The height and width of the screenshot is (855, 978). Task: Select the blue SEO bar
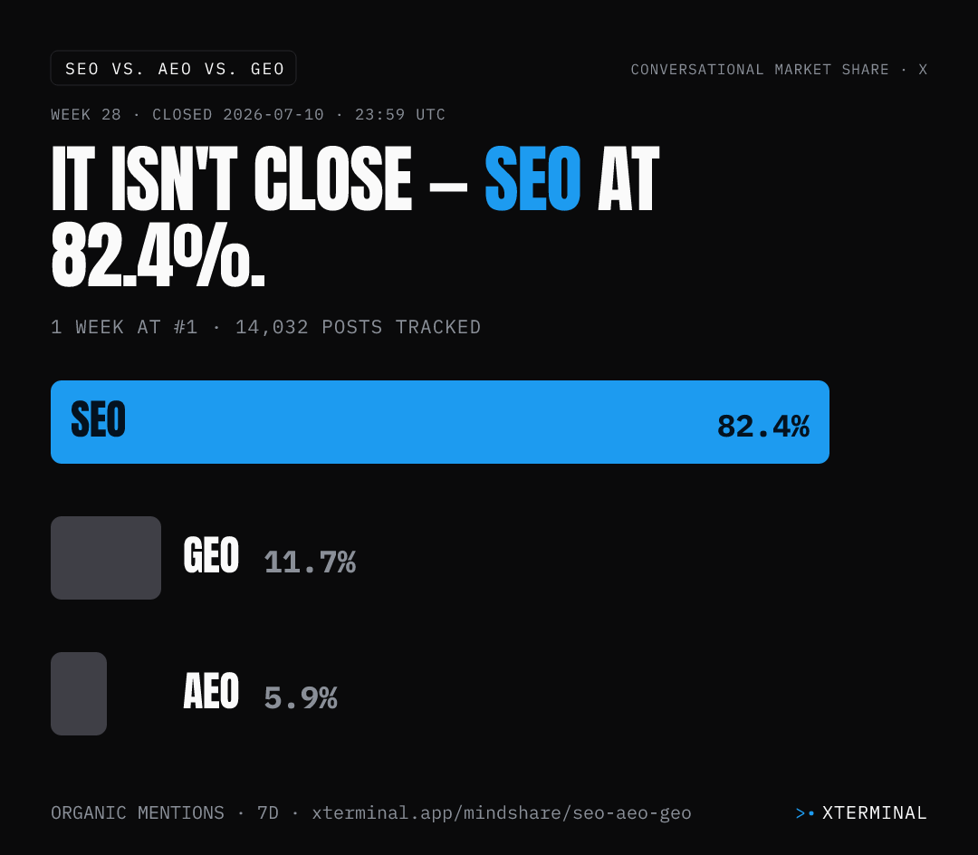(x=440, y=421)
